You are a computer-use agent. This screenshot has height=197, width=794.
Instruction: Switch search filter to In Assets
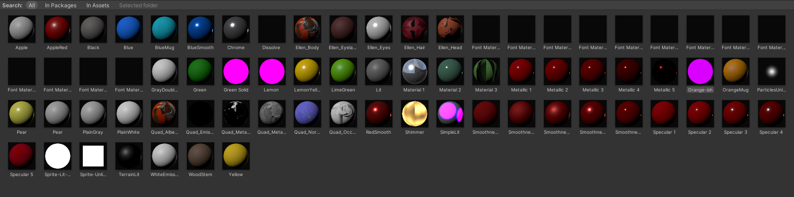tap(98, 5)
